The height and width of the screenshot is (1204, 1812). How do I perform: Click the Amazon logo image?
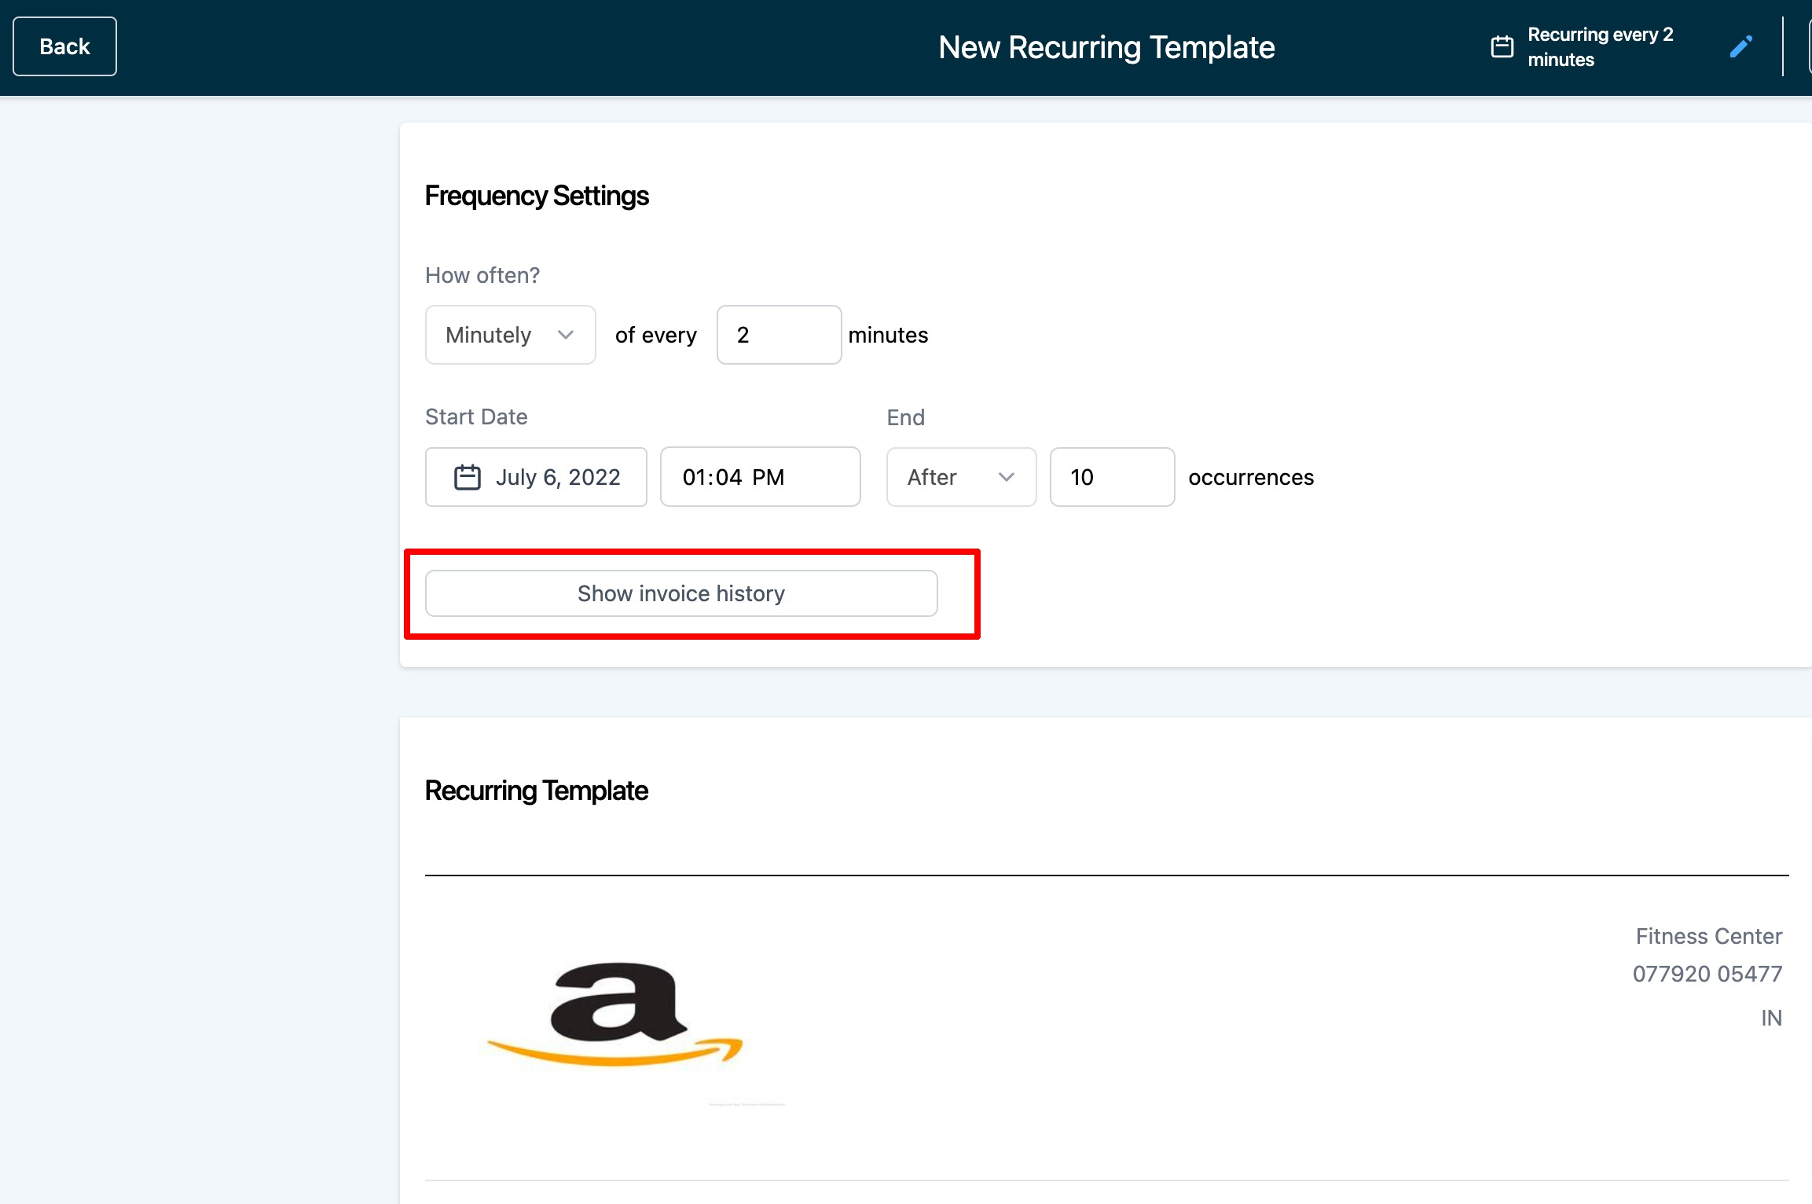click(615, 1014)
